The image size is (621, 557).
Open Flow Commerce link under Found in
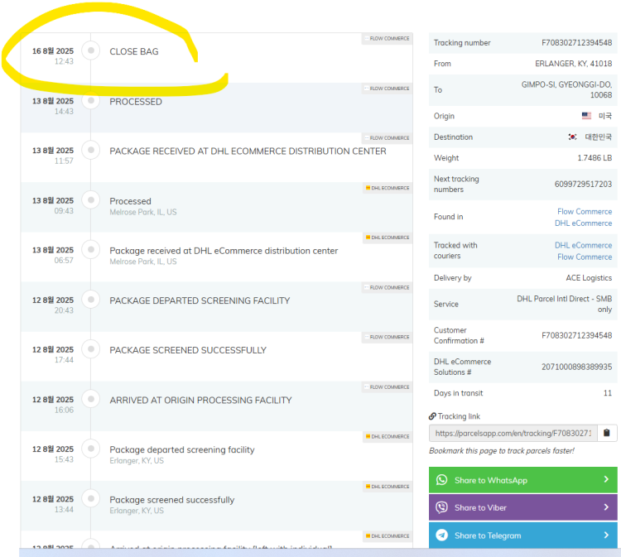point(585,211)
